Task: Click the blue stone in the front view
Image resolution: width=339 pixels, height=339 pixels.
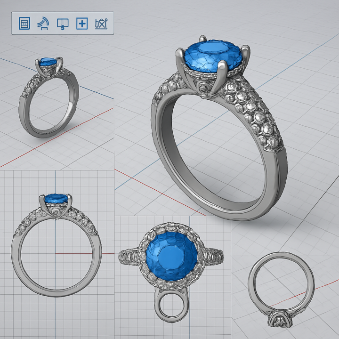Action: pos(56,198)
